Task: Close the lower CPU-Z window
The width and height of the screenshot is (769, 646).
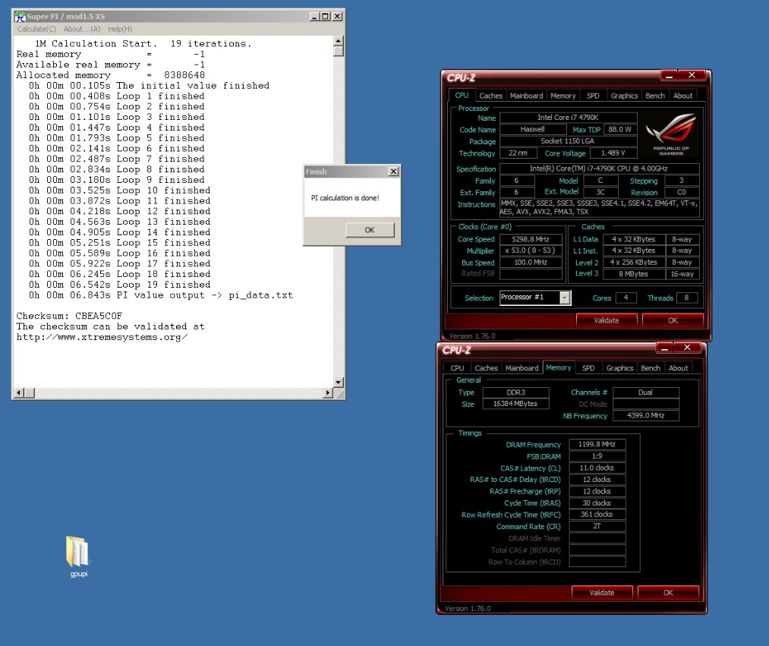Action: click(x=687, y=348)
